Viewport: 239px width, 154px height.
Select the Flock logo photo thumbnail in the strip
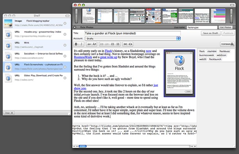(88, 16)
